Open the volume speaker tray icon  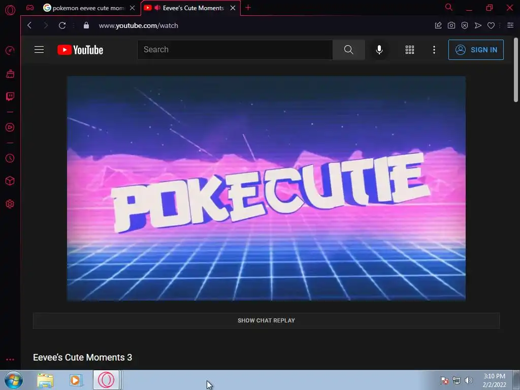click(x=469, y=380)
